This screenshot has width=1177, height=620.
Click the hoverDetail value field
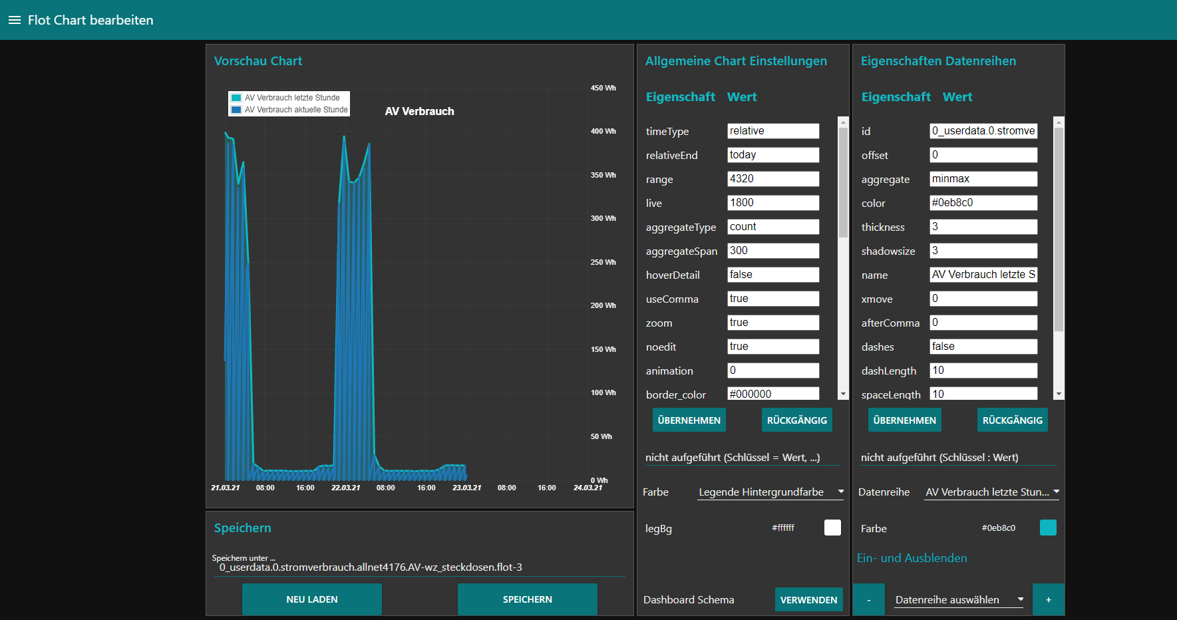pyautogui.click(x=773, y=275)
